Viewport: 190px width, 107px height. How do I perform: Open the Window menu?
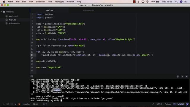click(x=70, y=1)
